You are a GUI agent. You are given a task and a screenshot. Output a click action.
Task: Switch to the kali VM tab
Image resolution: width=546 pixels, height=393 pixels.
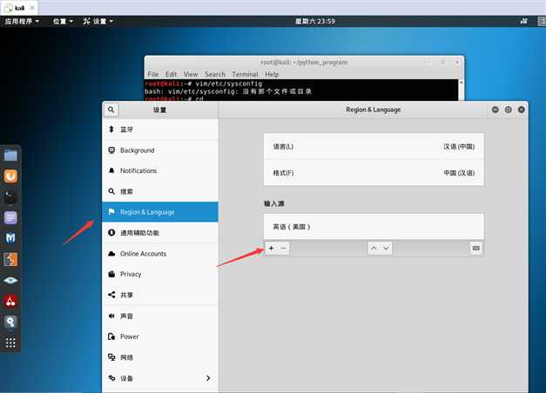[18, 8]
